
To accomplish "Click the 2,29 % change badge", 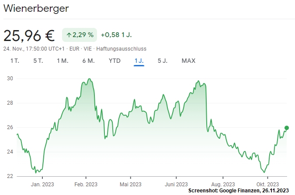I will coord(80,35).
